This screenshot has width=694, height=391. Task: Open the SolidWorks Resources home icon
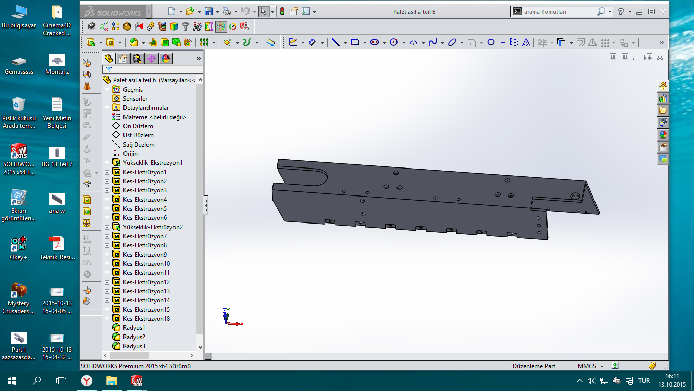coord(663,86)
